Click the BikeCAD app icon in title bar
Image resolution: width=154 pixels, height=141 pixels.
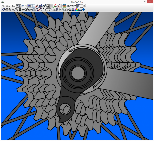pyautogui.click(x=3, y=2)
